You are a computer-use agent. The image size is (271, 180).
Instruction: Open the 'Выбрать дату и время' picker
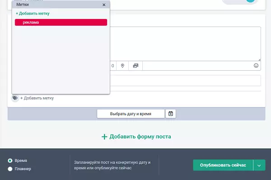tap(131, 114)
